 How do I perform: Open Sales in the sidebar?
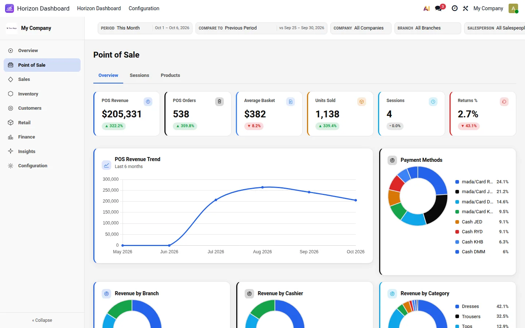[42, 79]
